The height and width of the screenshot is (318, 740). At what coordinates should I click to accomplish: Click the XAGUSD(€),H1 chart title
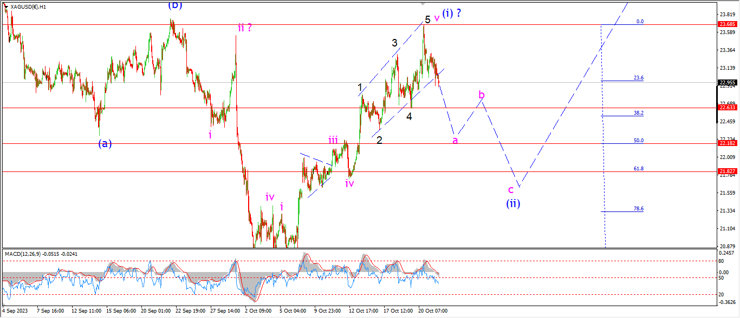[28, 7]
